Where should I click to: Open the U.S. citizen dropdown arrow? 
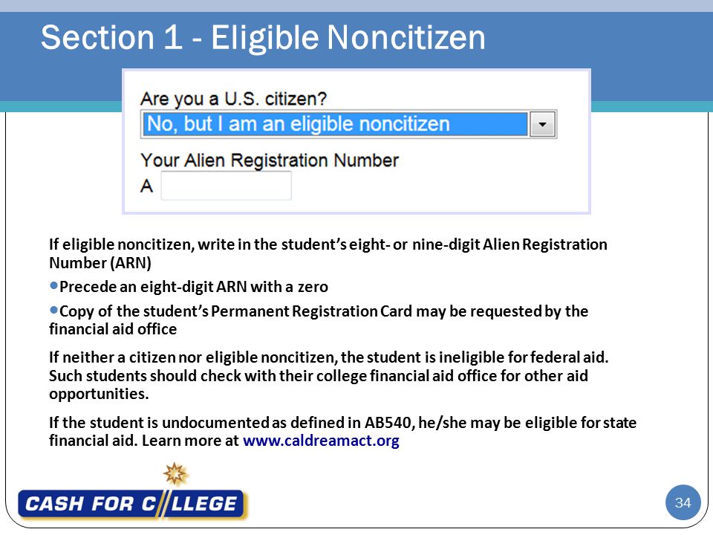point(542,124)
